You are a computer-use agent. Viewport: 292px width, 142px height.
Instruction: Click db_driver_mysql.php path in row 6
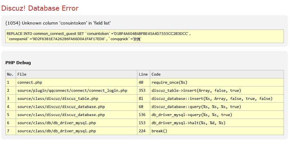[57, 123]
